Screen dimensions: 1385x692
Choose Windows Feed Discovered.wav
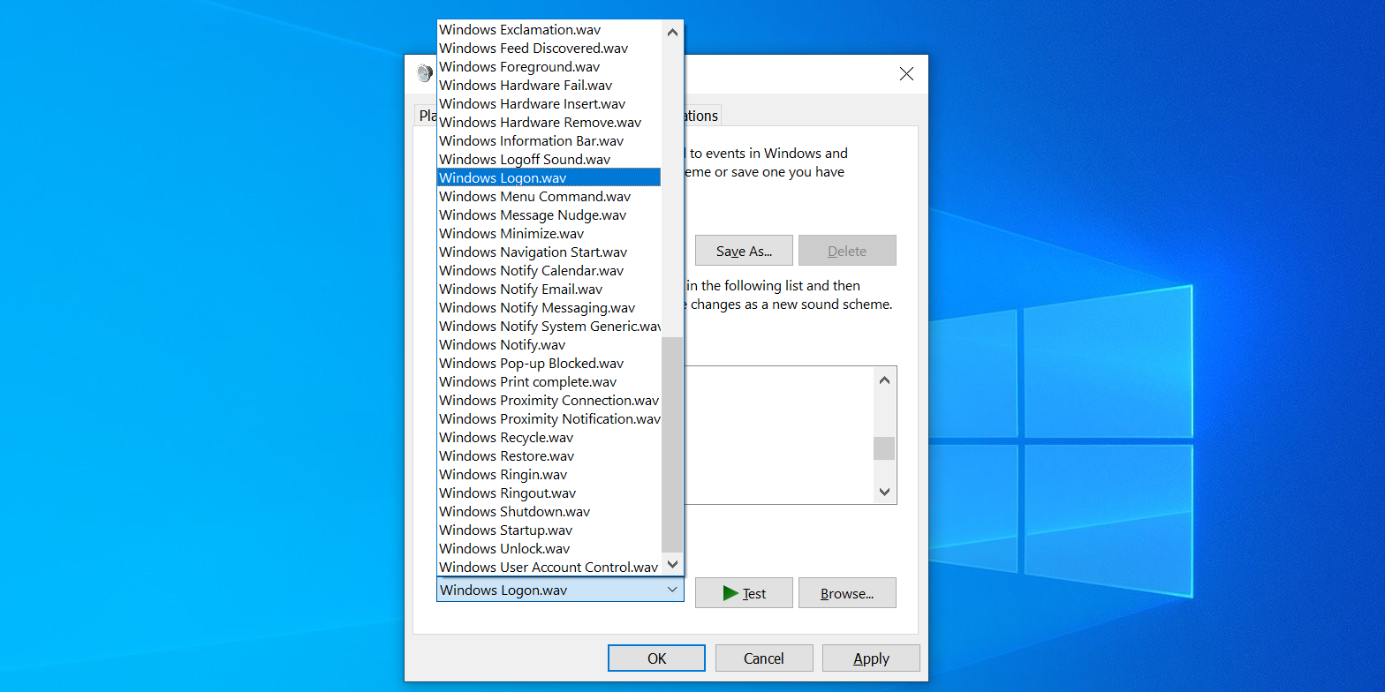coord(549,49)
